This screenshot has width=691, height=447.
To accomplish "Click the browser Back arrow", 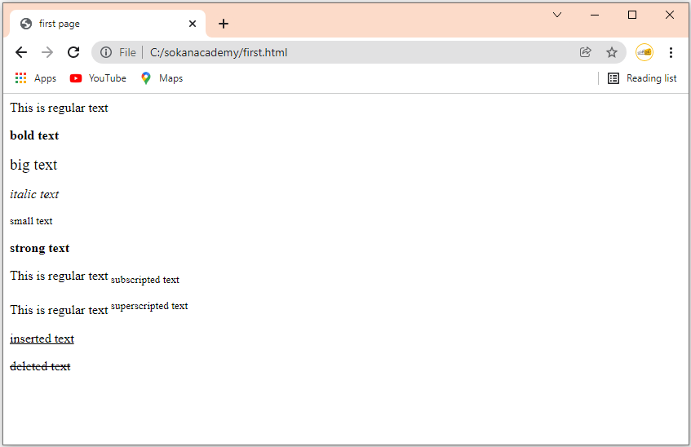I will coord(21,52).
